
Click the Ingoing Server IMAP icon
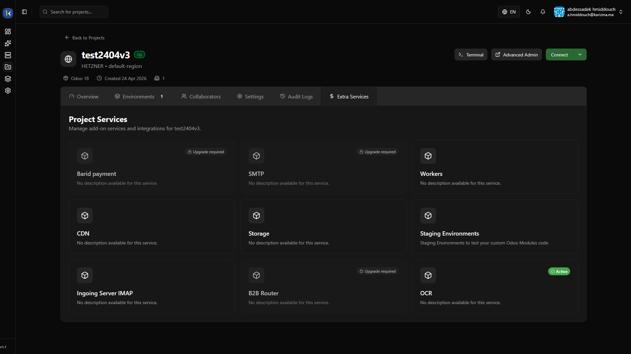tap(85, 275)
